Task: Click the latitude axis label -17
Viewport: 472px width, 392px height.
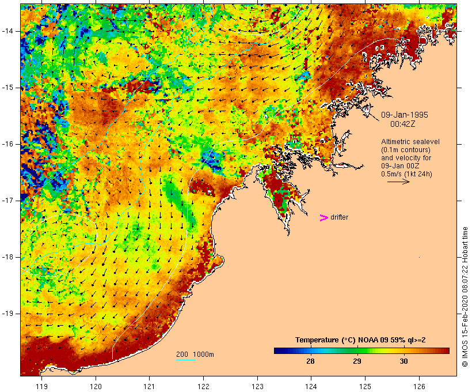Action: [x=7, y=201]
